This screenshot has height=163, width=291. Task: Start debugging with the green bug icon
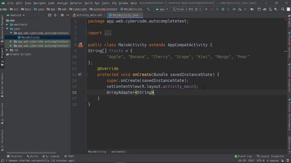pos(223,9)
